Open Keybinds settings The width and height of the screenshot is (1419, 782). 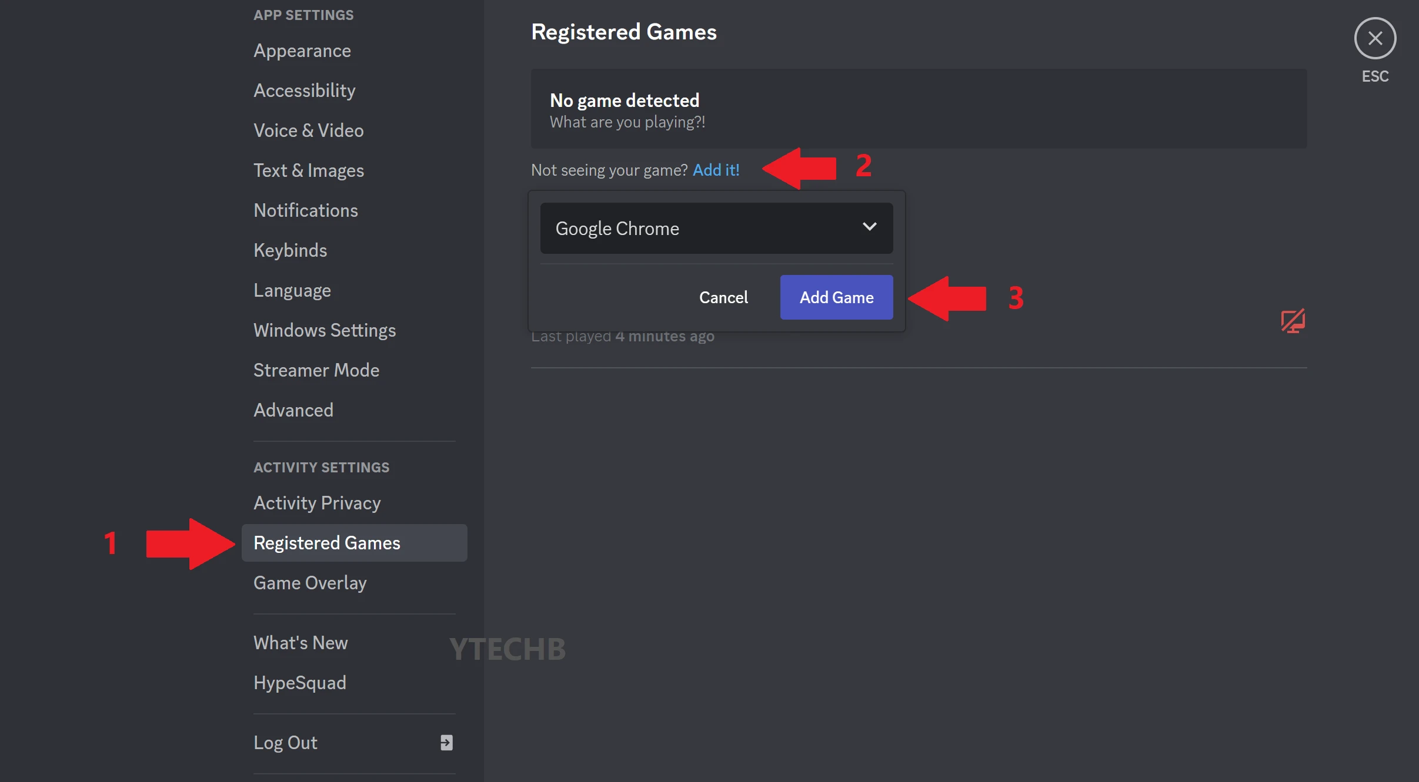point(290,250)
